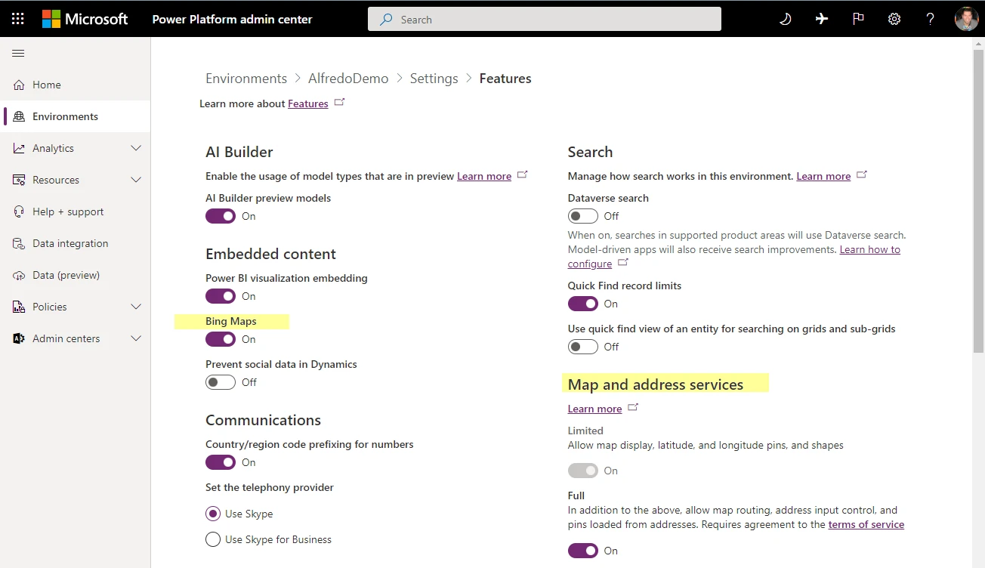
Task: Open your profile picture menu
Action: click(967, 18)
